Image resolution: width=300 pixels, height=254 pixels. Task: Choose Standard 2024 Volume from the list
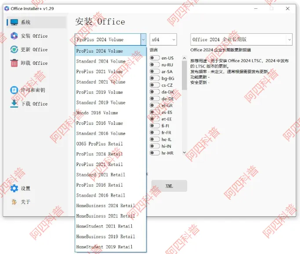click(x=111, y=61)
